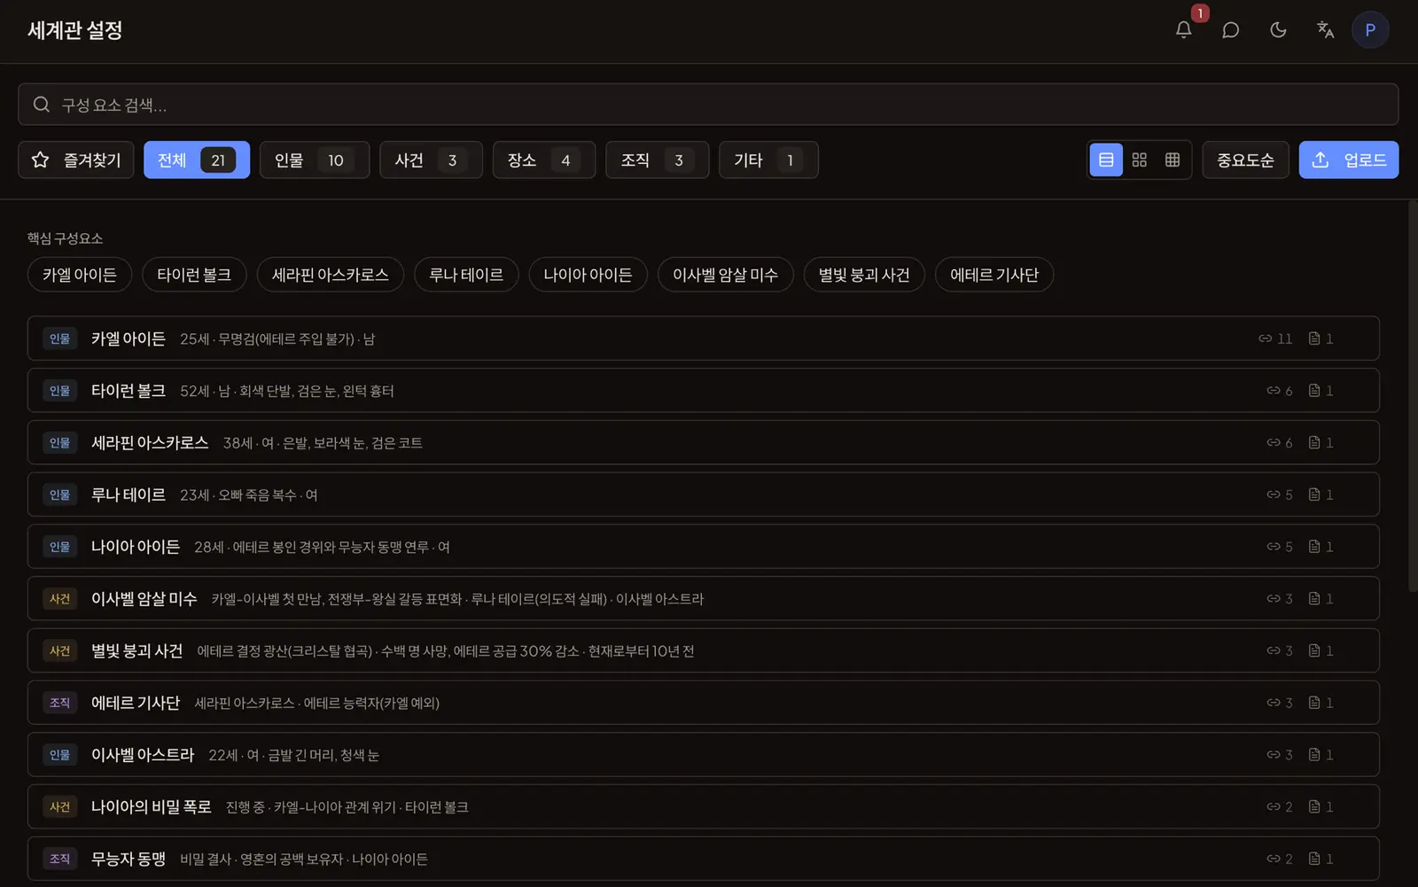Click link count icon on 세라핀 아스카로스 row
The image size is (1418, 887).
coord(1274,443)
